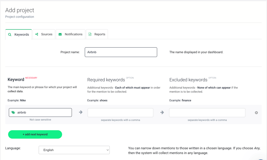This screenshot has width=267, height=160.
Task: Go to the Reports tab
Action: [97, 34]
